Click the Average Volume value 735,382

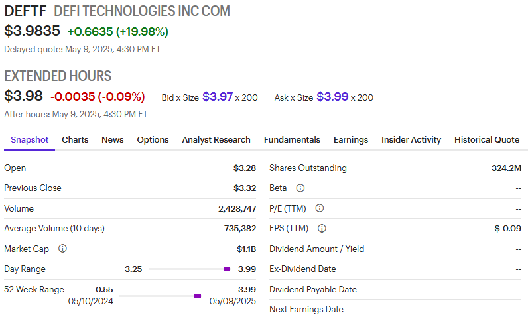coord(240,229)
